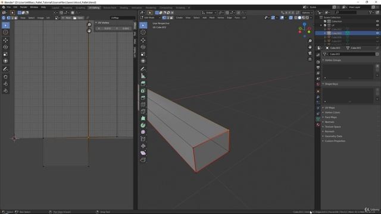
Task: Click the zoom icon in UV editor
Action: (89, 25)
